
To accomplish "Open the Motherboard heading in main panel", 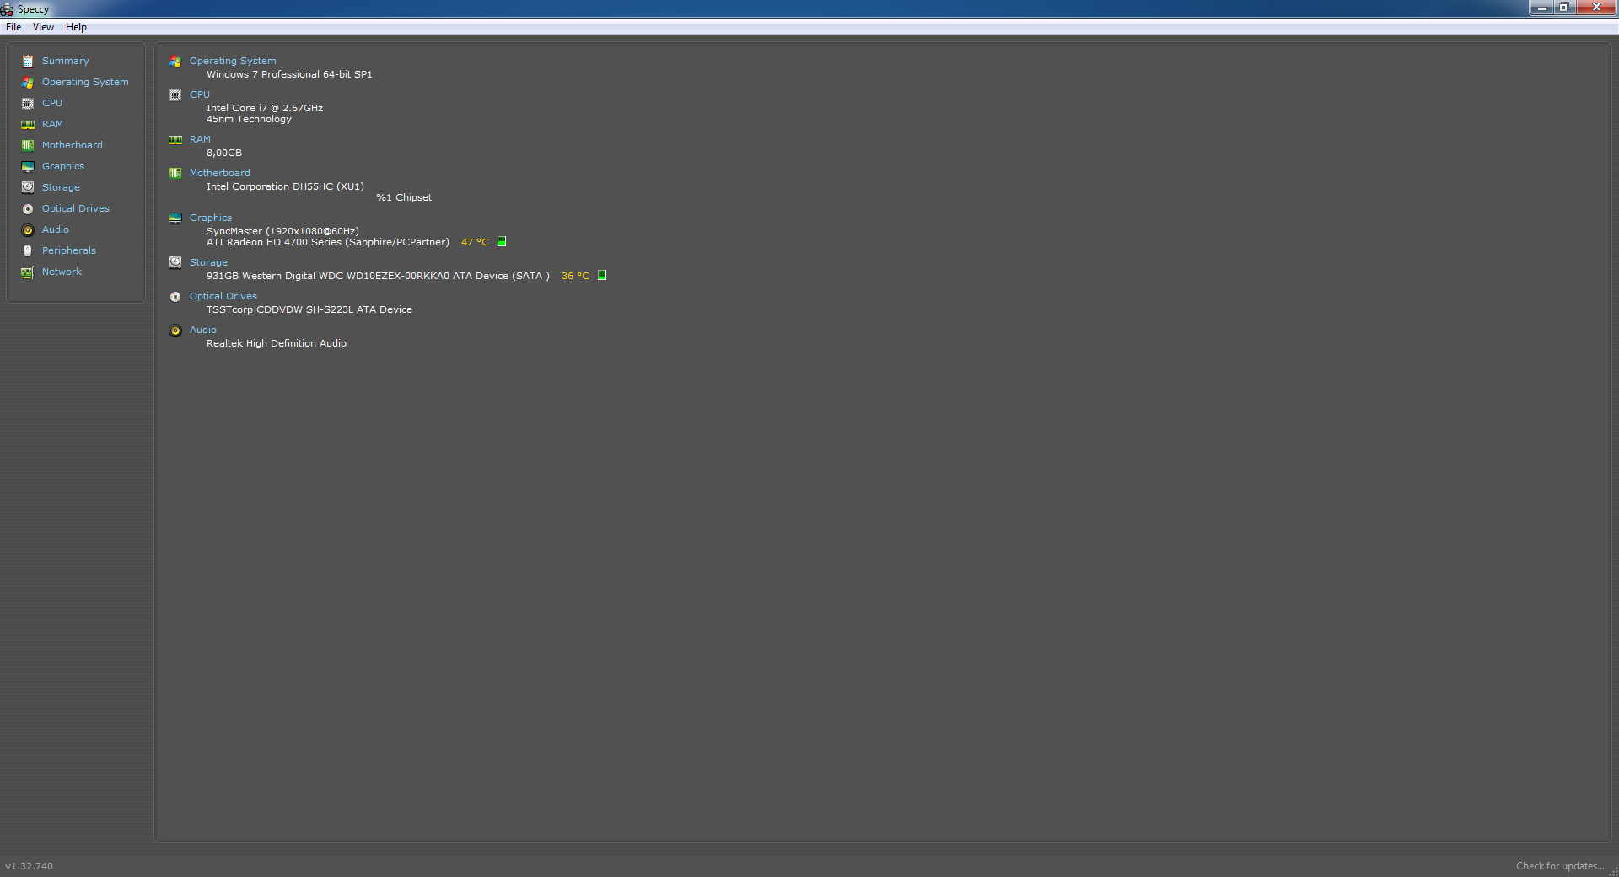I will point(219,173).
